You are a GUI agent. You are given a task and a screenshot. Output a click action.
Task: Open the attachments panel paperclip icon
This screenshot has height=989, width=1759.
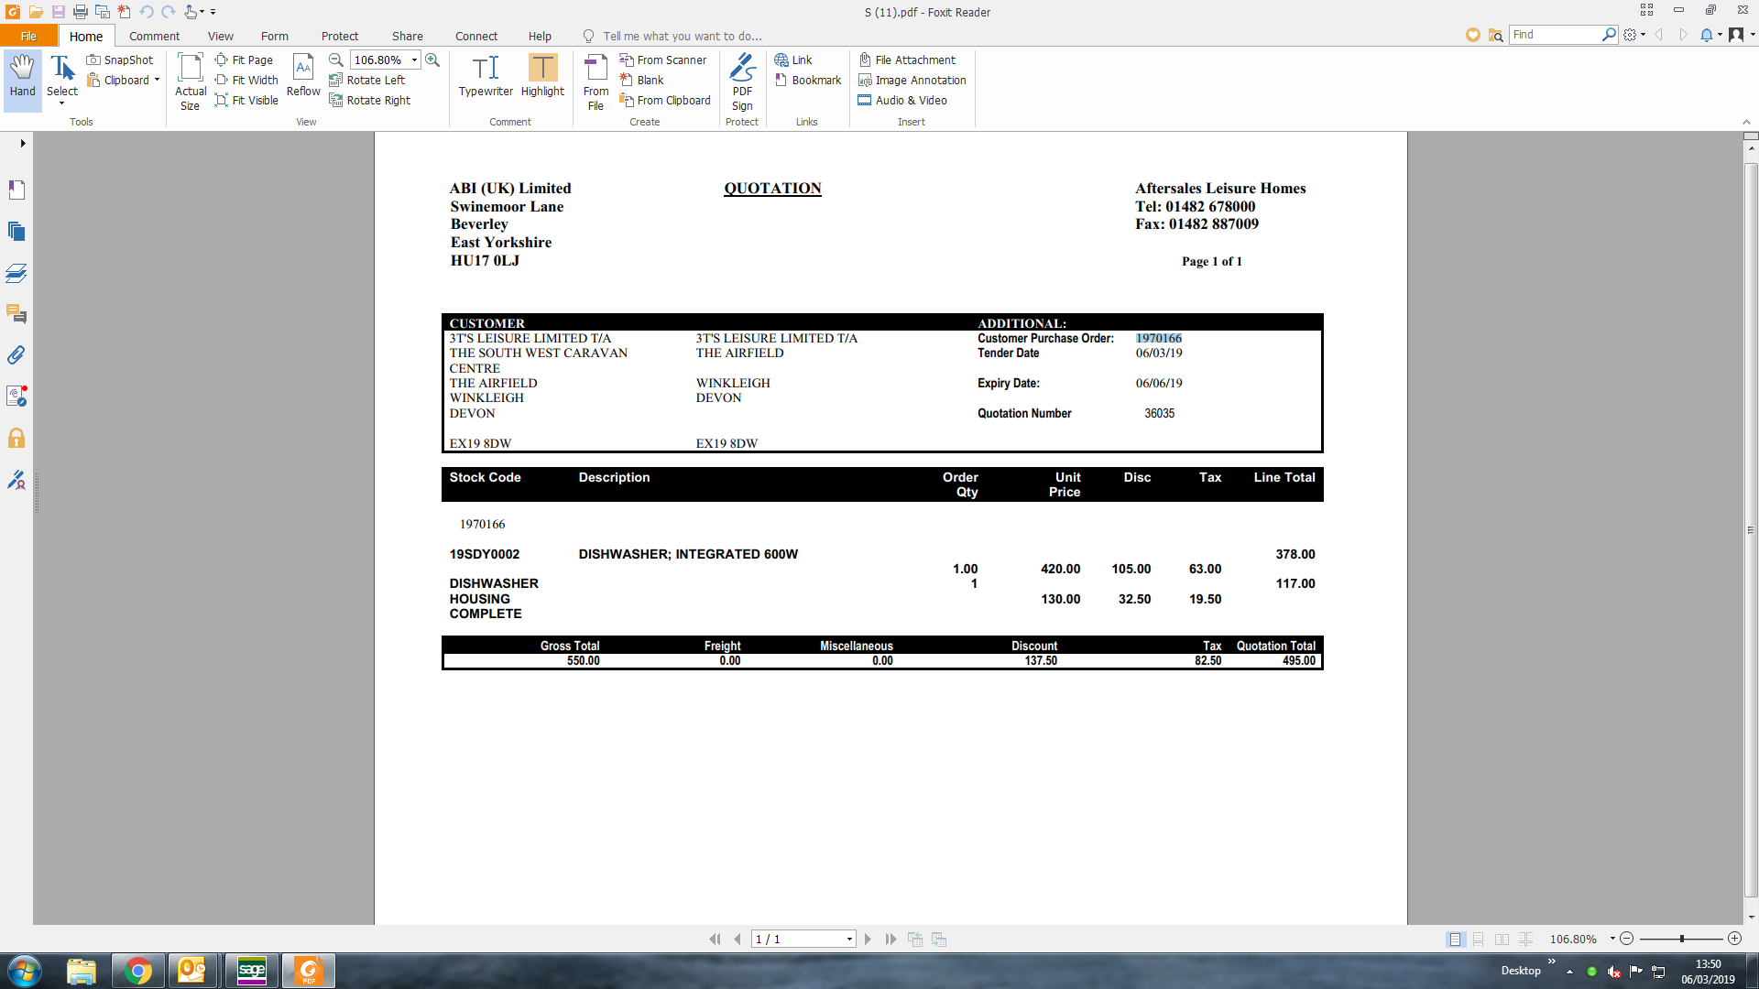tap(16, 355)
